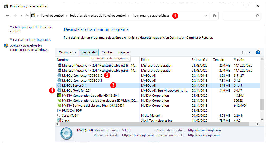The image size is (266, 144).
Task: Select Visual C++ 2017 Redistributable (x64) icon
Action: click(x=59, y=66)
